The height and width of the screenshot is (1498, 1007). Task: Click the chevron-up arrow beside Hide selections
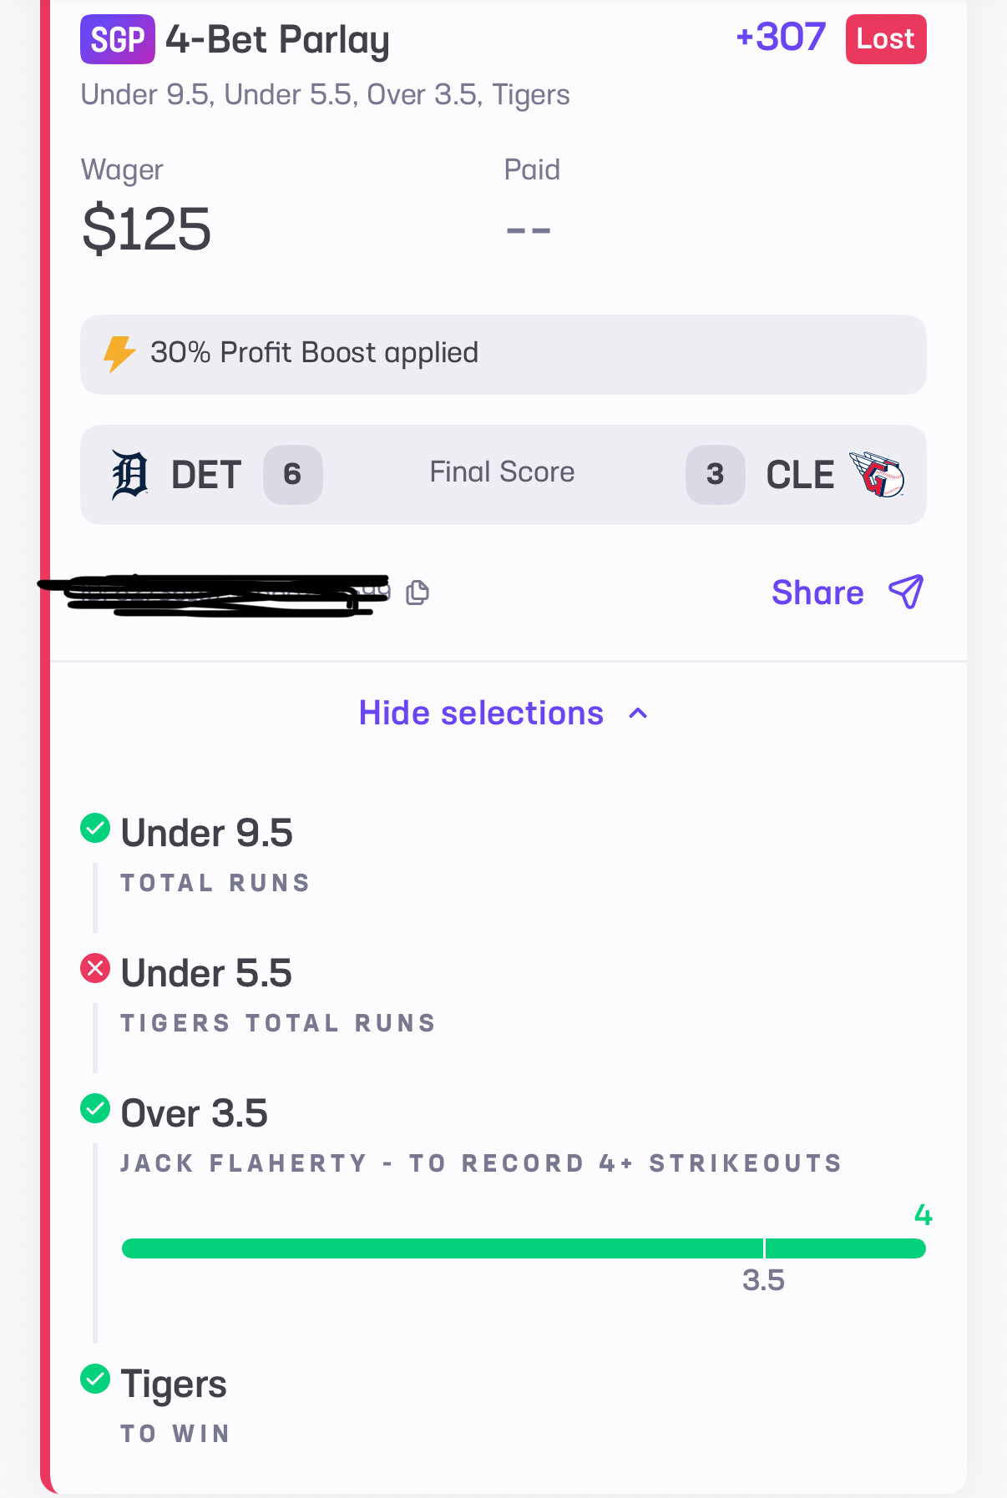(x=638, y=714)
